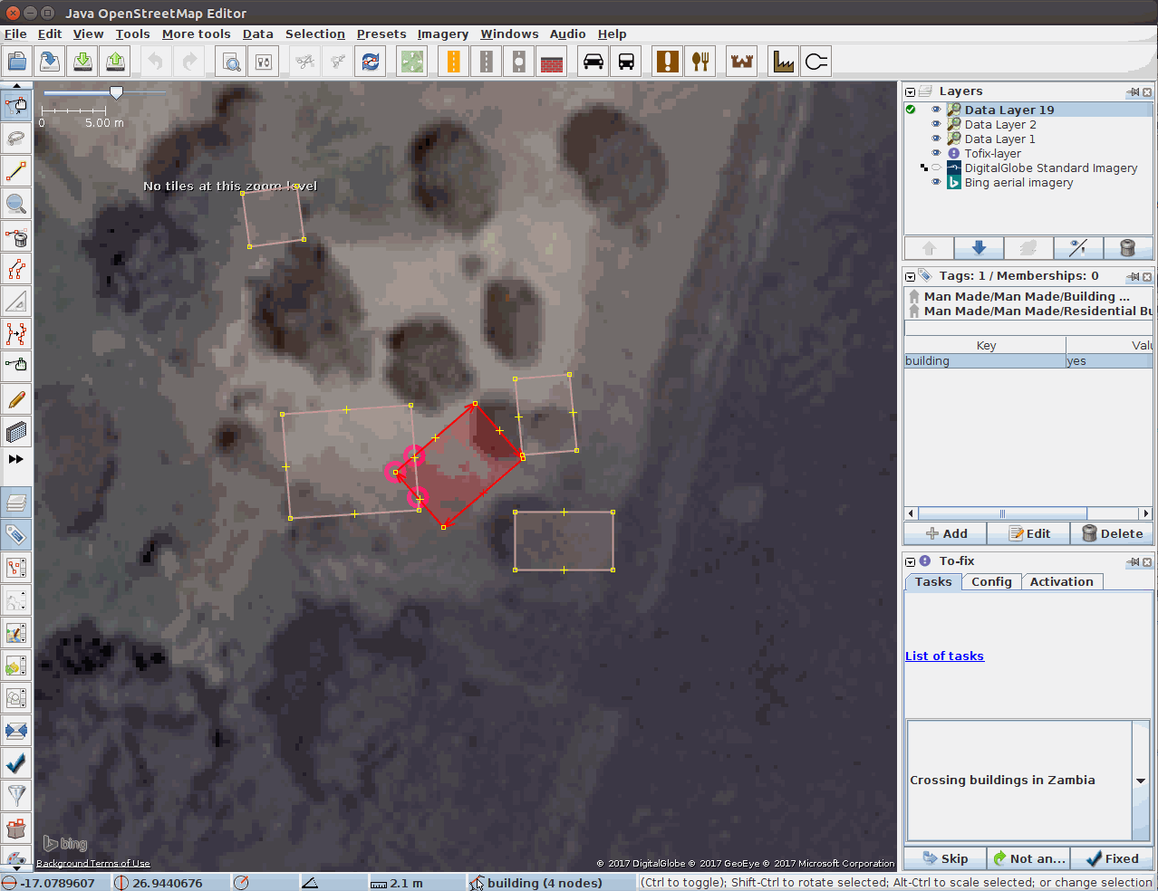Click the Not an error button

pos(1028,858)
